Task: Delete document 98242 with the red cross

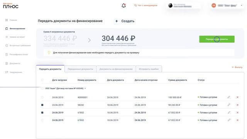Action: (x=238, y=105)
